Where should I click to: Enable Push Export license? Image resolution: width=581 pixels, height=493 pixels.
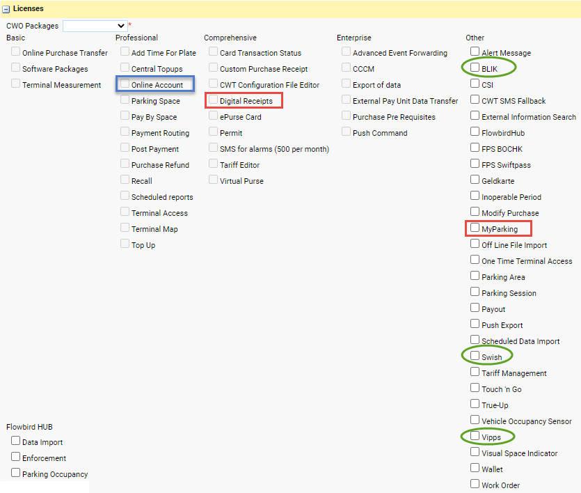click(x=475, y=323)
